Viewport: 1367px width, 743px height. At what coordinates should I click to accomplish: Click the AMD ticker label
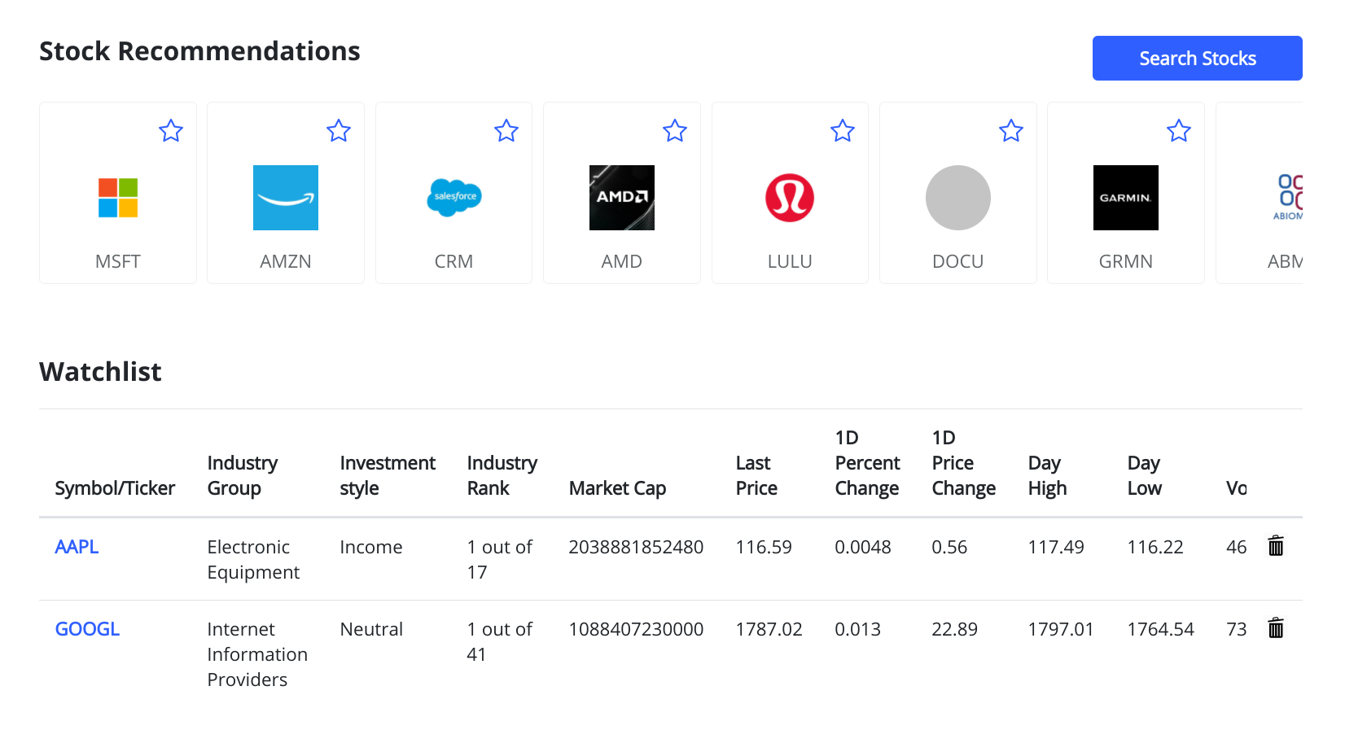(x=622, y=261)
